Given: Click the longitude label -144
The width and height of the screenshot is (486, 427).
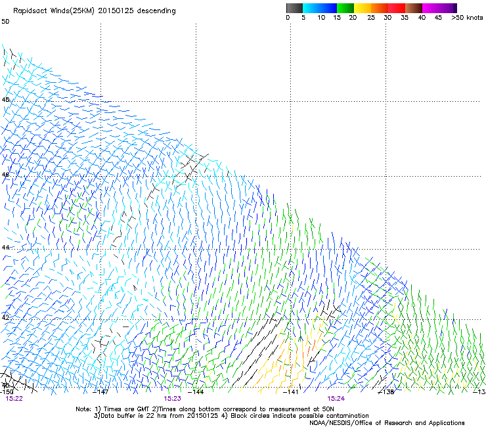Looking at the screenshot, I should pos(196,392).
